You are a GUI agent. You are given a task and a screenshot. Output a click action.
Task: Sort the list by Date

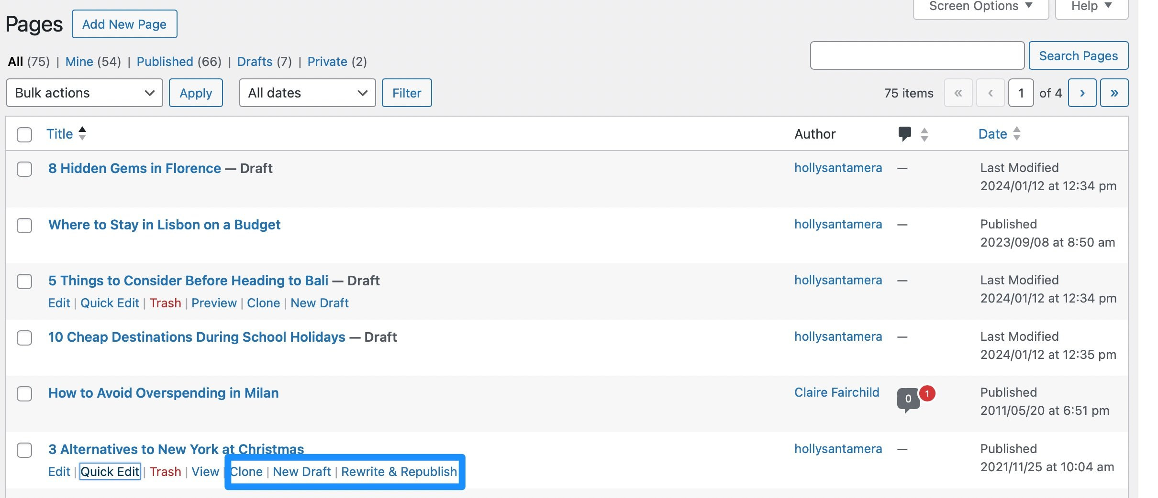pos(991,134)
